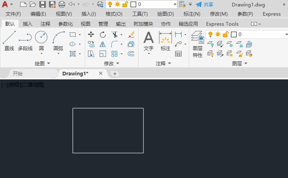288x178 pixels.
Task: Click the Freeze layer icon in layer panel
Action: coord(230,44)
